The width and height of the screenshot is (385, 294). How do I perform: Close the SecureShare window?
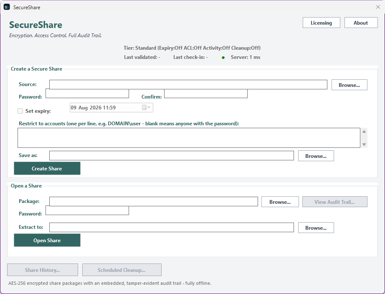point(378,7)
